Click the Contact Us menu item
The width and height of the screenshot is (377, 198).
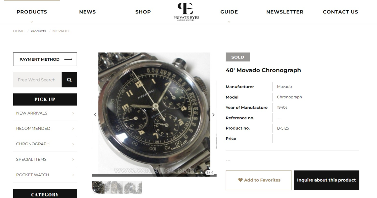pos(340,12)
